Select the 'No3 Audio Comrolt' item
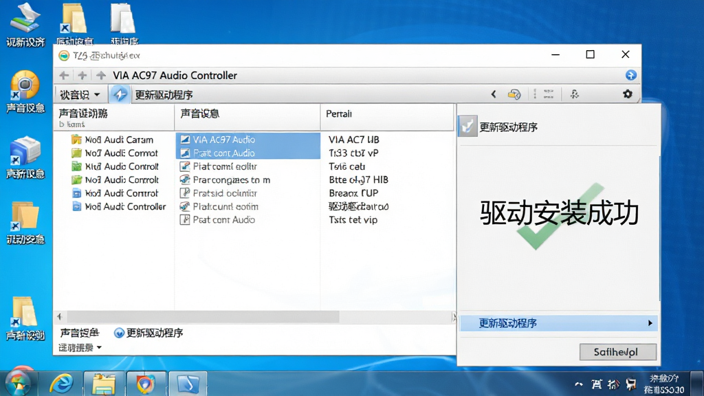Image resolution: width=704 pixels, height=396 pixels. coord(115,180)
